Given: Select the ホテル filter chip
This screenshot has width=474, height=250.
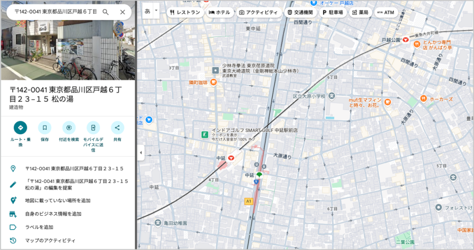Looking at the screenshot, I should coord(219,12).
